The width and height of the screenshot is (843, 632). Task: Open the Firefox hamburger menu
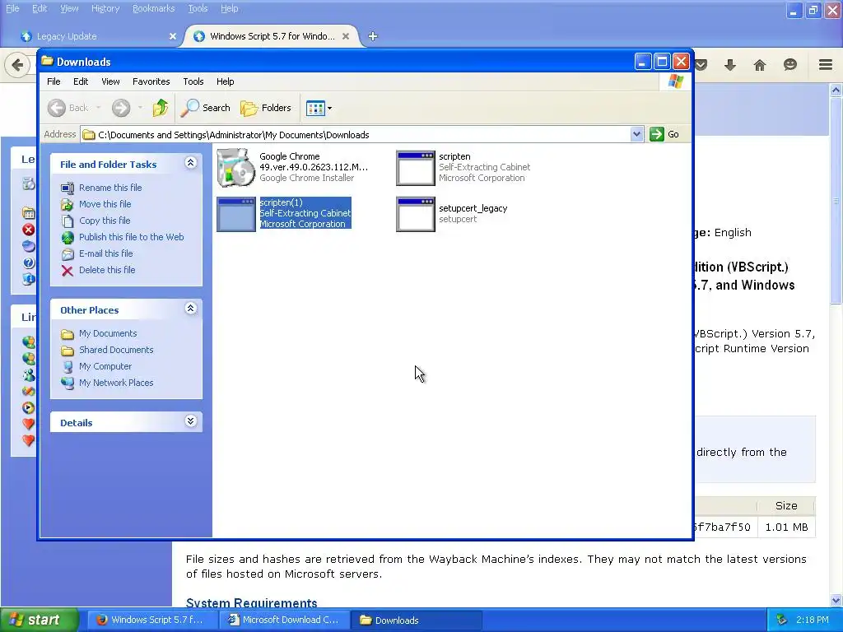click(826, 65)
